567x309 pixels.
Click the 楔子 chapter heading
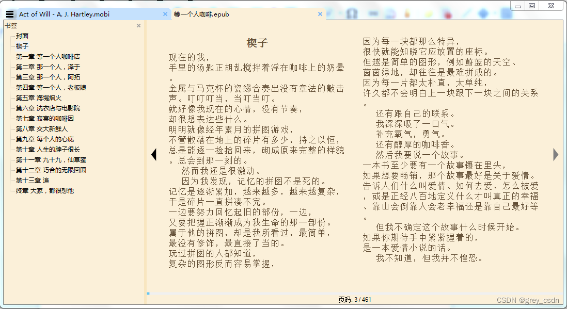click(257, 43)
